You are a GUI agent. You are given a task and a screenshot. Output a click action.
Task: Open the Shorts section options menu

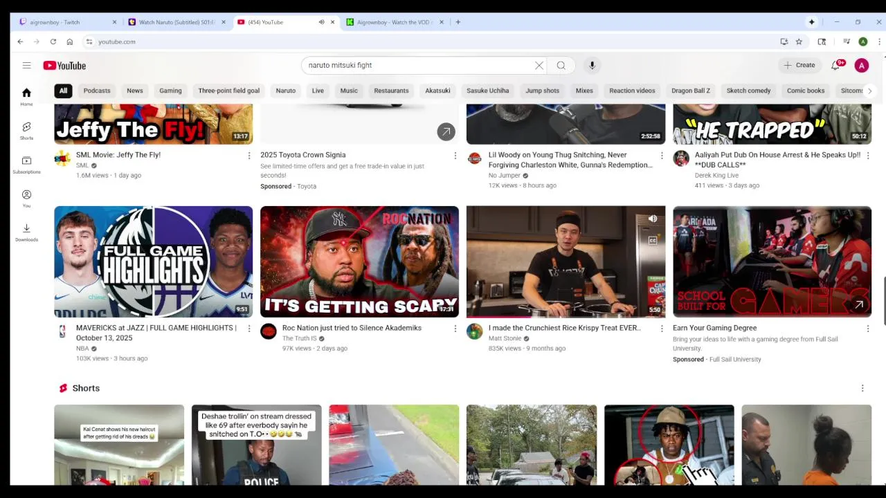click(x=862, y=388)
